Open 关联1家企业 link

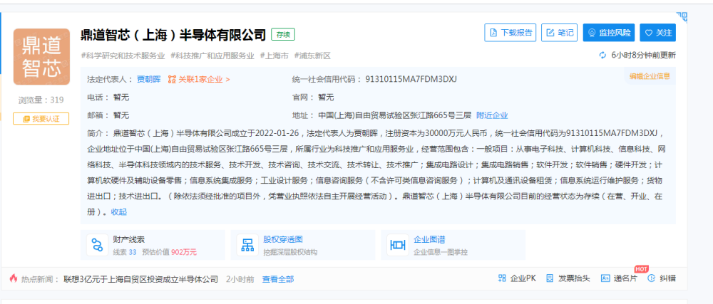204,80
